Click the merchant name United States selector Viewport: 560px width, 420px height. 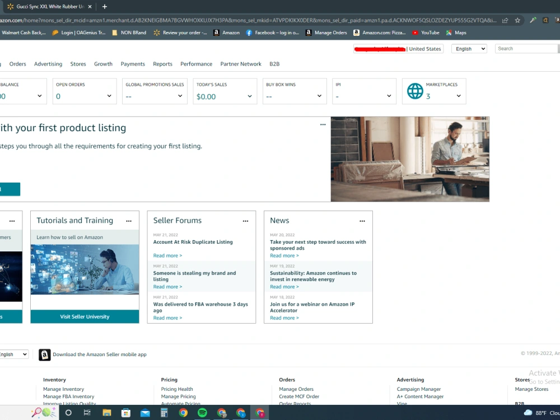[398, 49]
